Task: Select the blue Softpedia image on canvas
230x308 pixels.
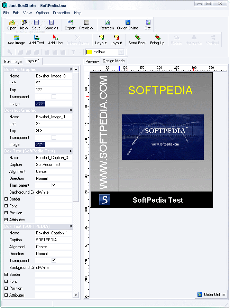Action: coord(163,137)
